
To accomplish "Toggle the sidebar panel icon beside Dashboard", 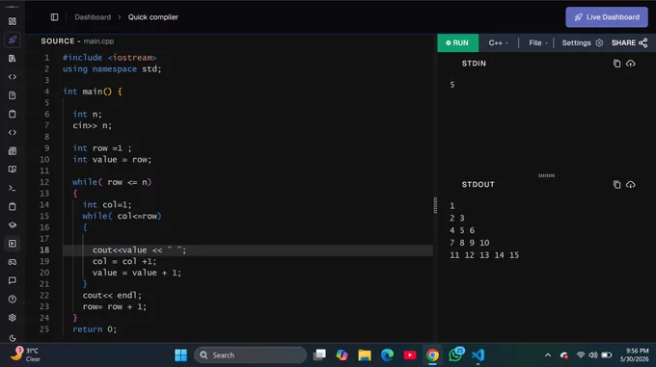I will [x=54, y=17].
